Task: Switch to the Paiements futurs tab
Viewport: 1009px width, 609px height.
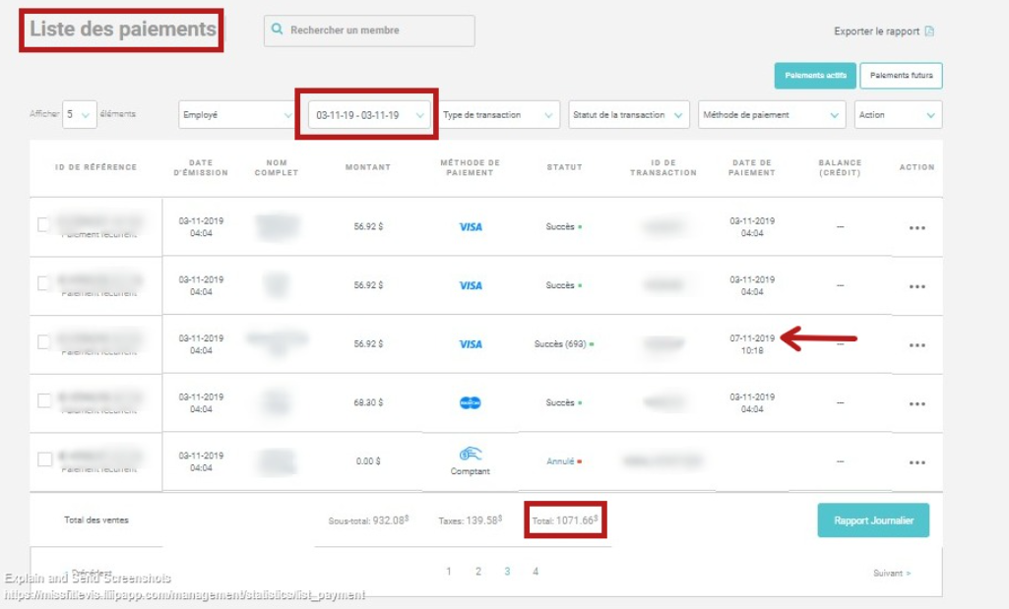Action: pos(901,76)
